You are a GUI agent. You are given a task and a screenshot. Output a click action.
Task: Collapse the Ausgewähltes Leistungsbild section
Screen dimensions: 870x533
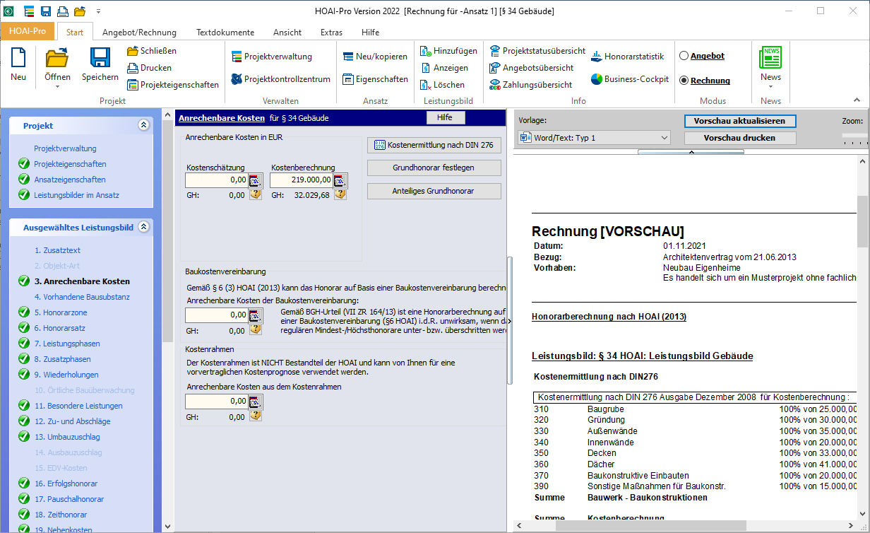(x=144, y=227)
